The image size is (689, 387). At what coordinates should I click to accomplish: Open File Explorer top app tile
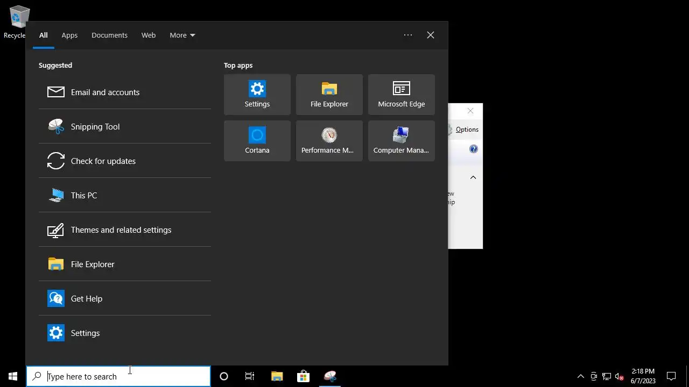coord(329,95)
